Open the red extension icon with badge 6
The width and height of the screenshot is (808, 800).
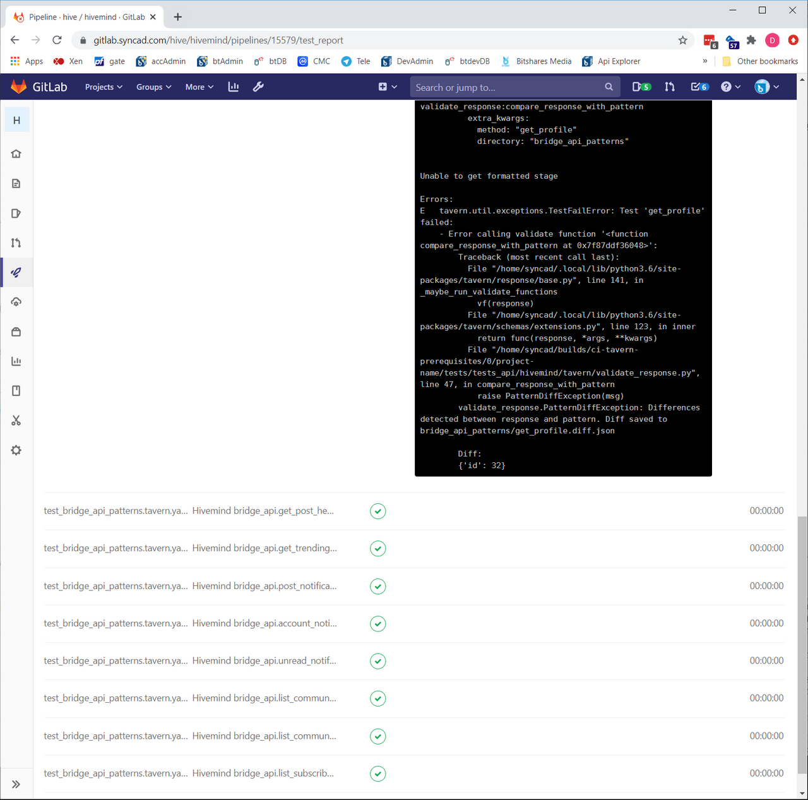(x=710, y=41)
